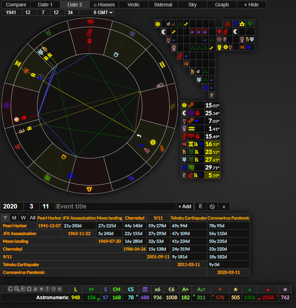Select the Moon symbol in the positions list
296x308 pixels.
coord(184,113)
